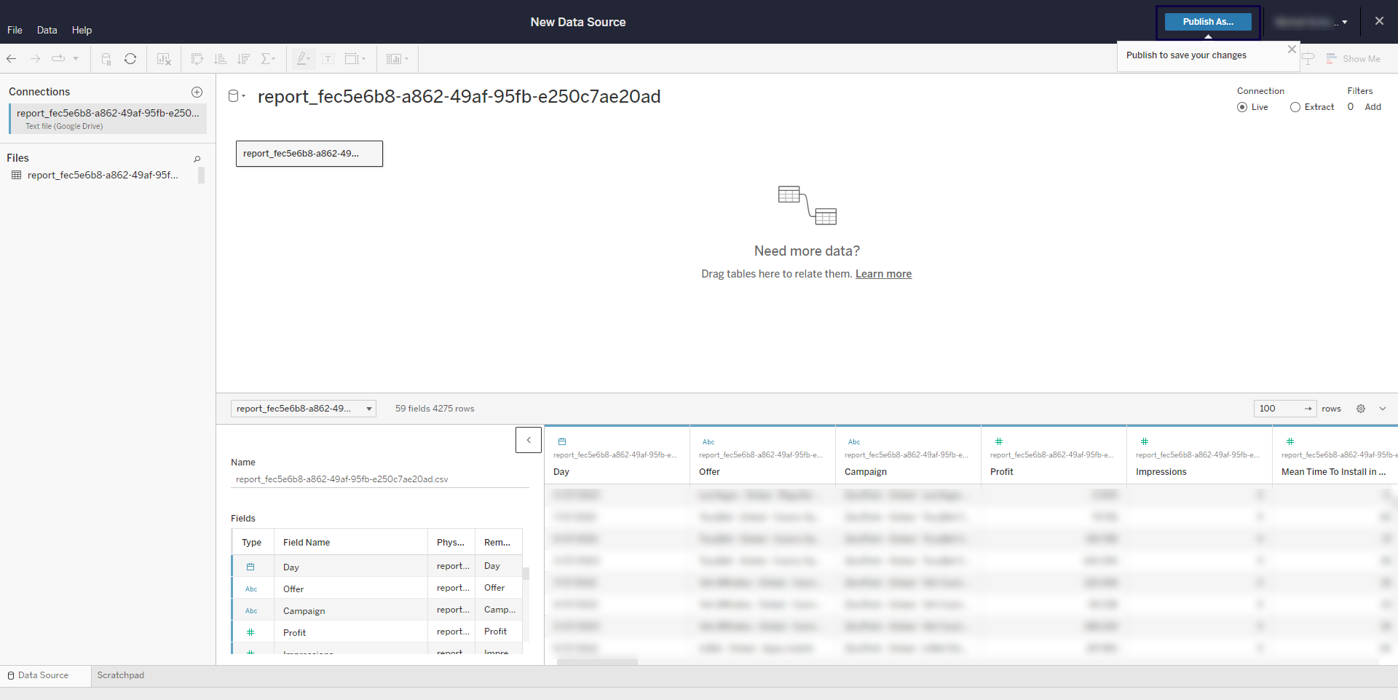Search files with the magnifier icon

click(x=197, y=159)
